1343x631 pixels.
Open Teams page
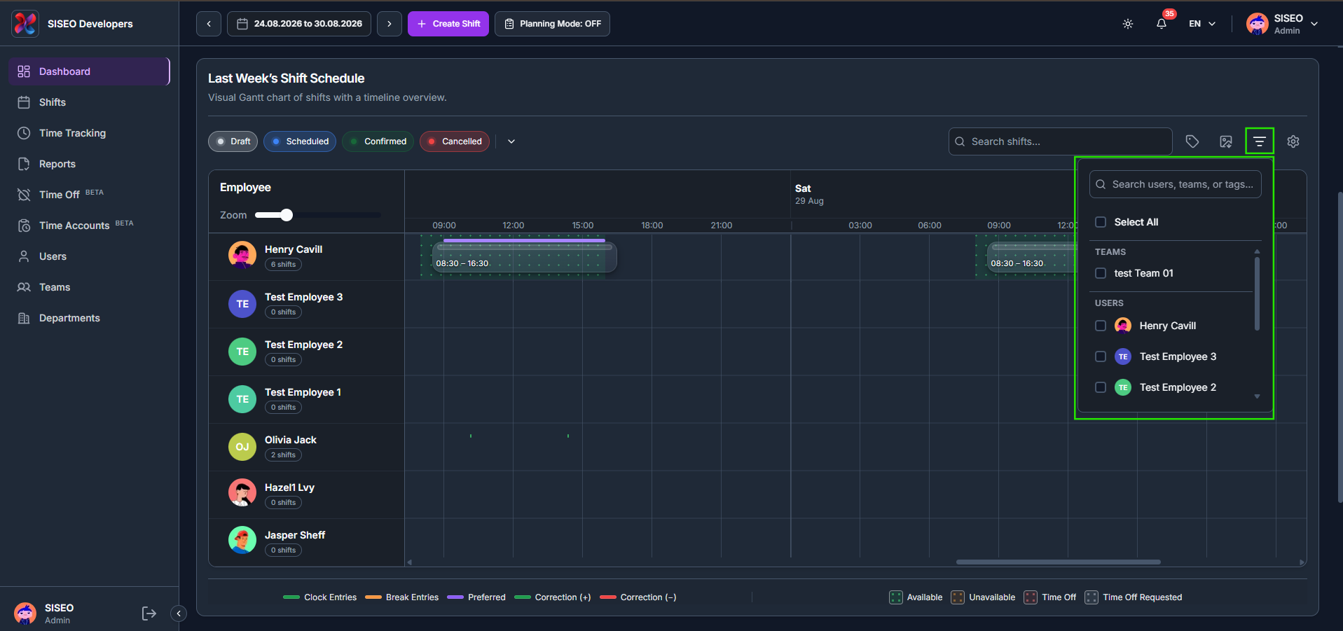tap(89, 287)
